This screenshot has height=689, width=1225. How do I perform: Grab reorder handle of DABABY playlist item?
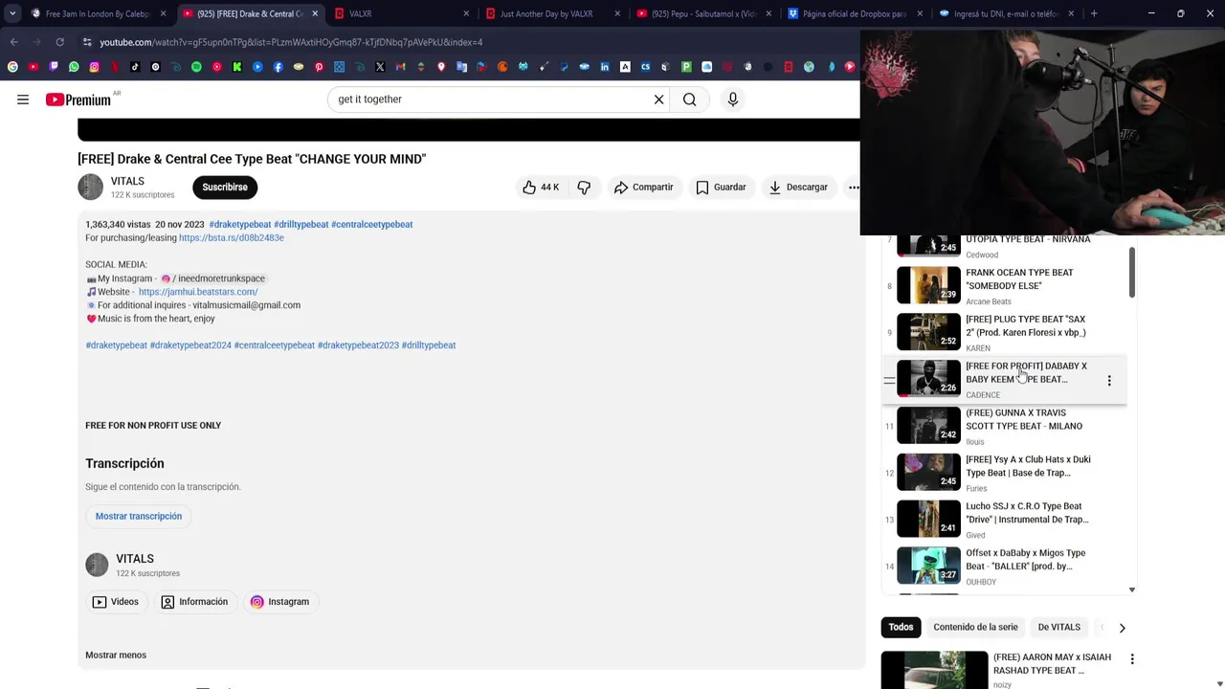tap(889, 381)
